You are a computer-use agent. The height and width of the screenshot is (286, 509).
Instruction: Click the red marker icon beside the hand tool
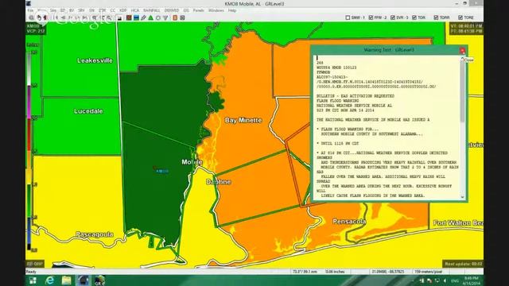click(x=45, y=17)
